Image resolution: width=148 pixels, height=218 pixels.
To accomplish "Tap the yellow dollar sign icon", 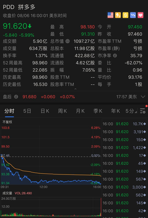I will pyautogui.click(x=125, y=15).
